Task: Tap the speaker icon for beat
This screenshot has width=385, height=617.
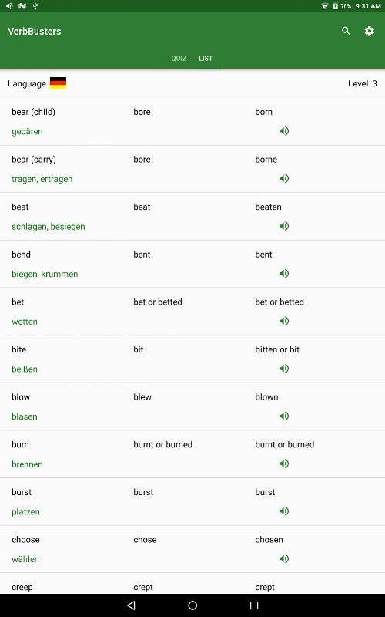Action: coord(284,226)
